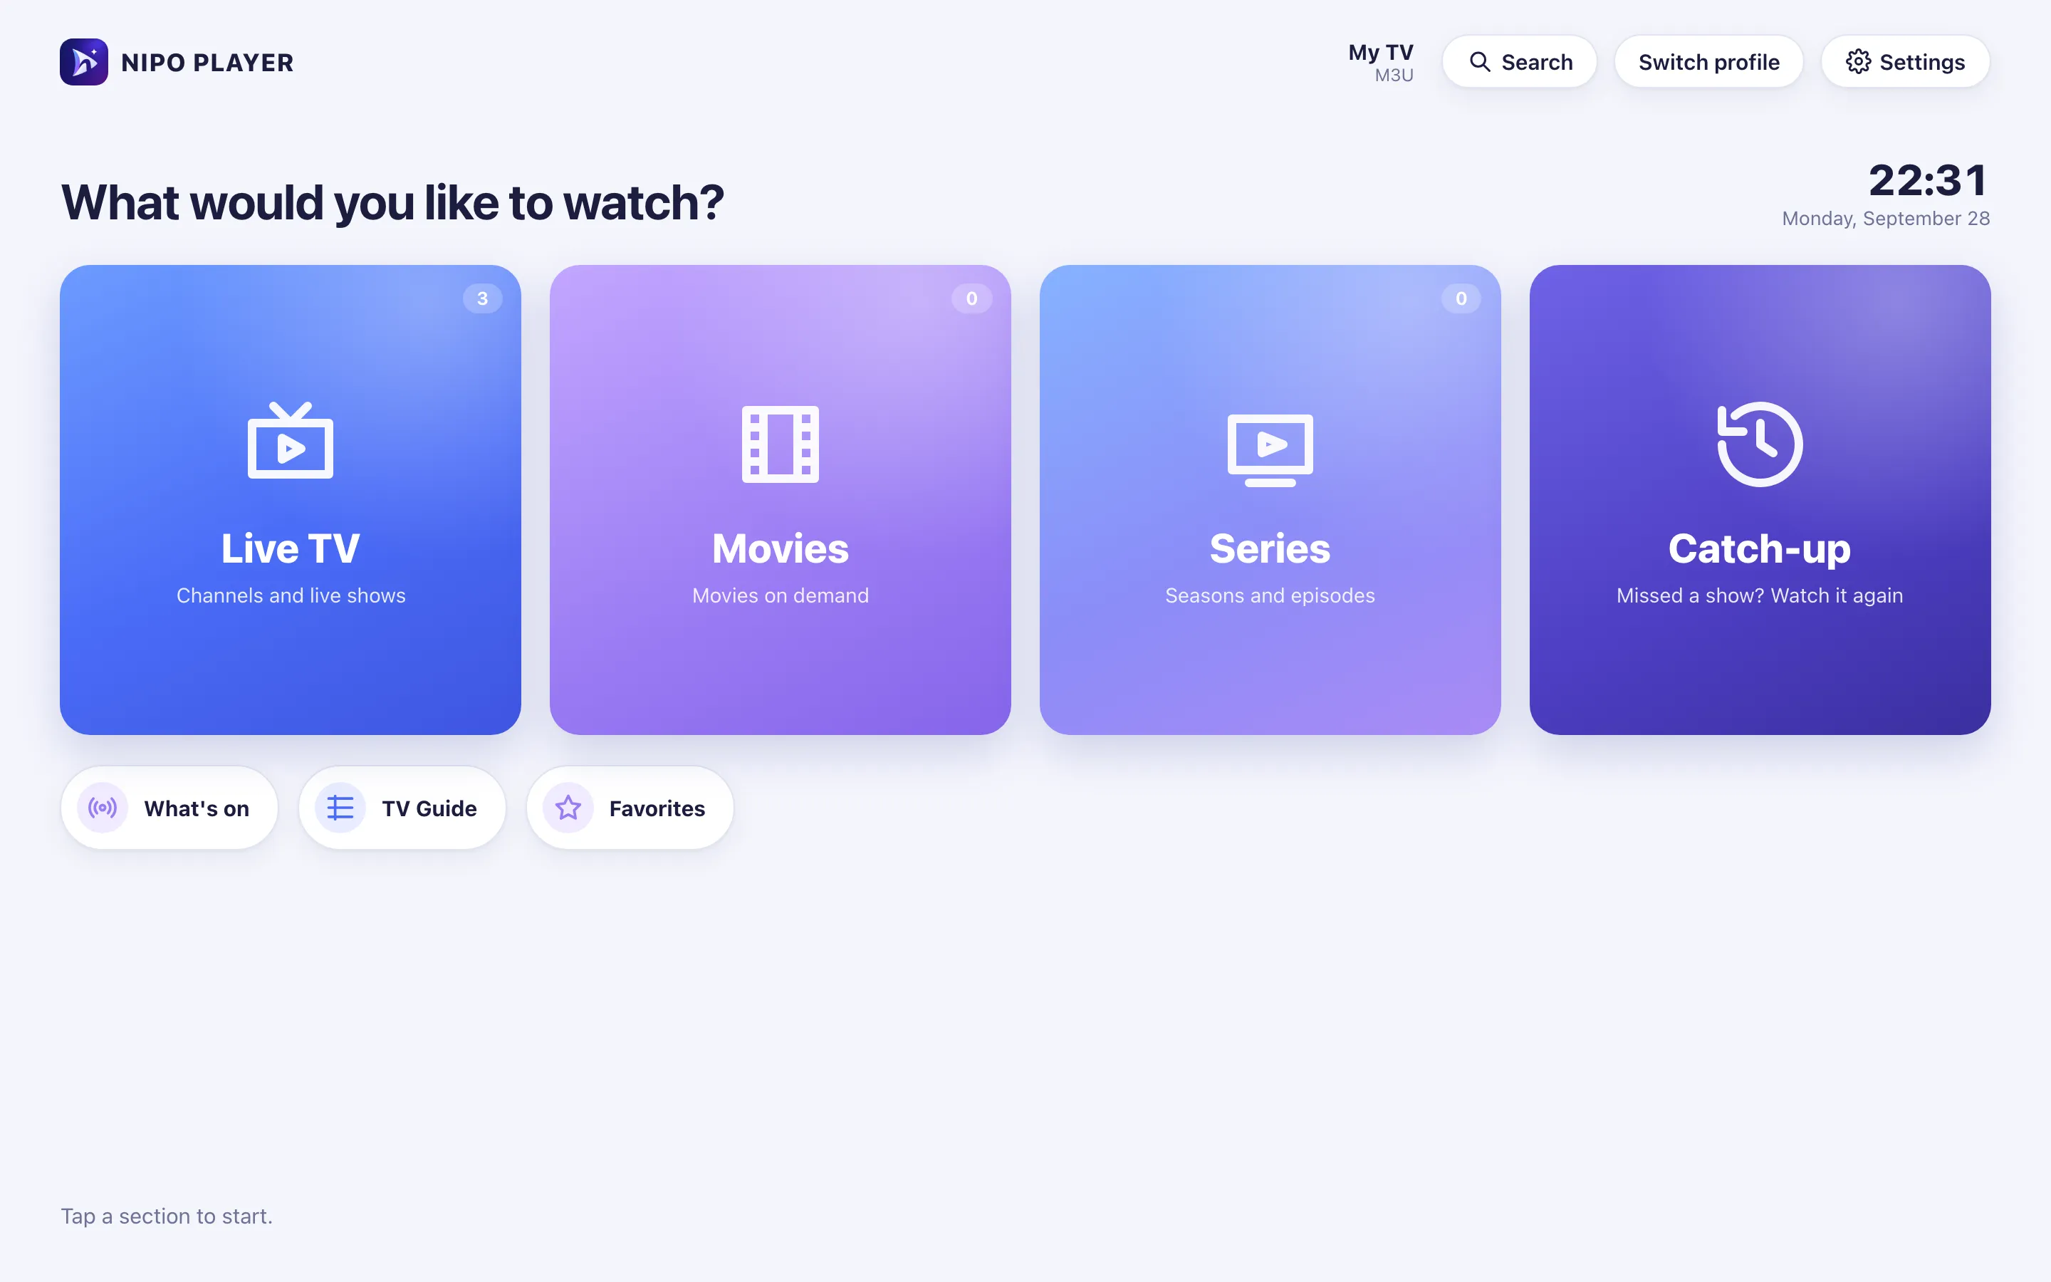This screenshot has width=2051, height=1282.
Task: Open the Catch-up heading
Action: tap(1760, 548)
